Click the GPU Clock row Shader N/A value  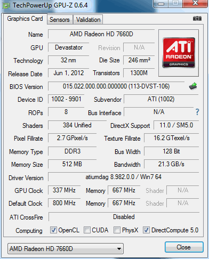[x=183, y=190]
